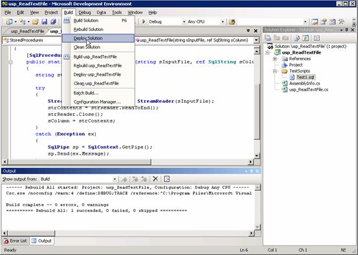The height and width of the screenshot is (255, 358).
Task: Click the View Code icon in Solution Explorer
Action: tap(317, 38)
